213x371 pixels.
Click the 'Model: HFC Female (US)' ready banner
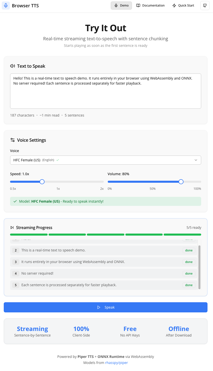(x=105, y=201)
